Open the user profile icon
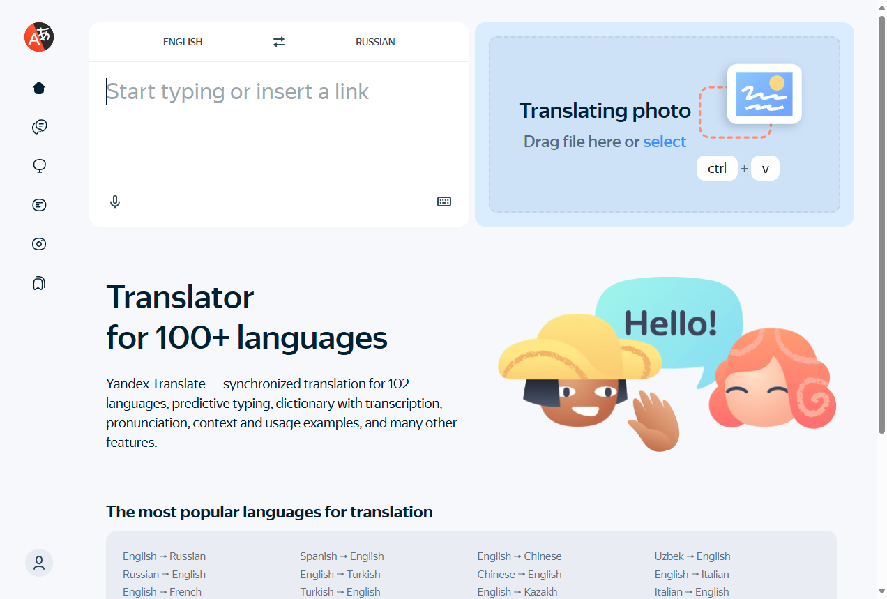The height and width of the screenshot is (599, 887). pyautogui.click(x=38, y=563)
